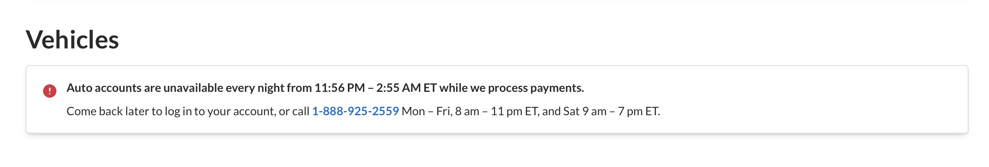Click the red exclamation alert icon
The width and height of the screenshot is (989, 167).
(x=50, y=91)
